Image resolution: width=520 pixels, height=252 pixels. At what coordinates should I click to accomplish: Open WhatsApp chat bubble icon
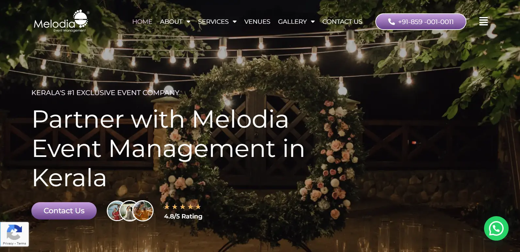(496, 229)
